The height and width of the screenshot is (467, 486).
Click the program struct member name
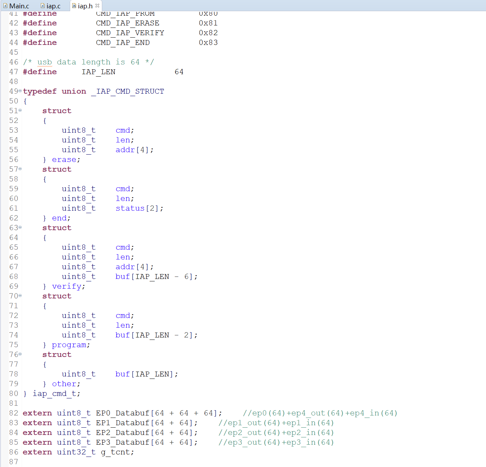coord(69,345)
